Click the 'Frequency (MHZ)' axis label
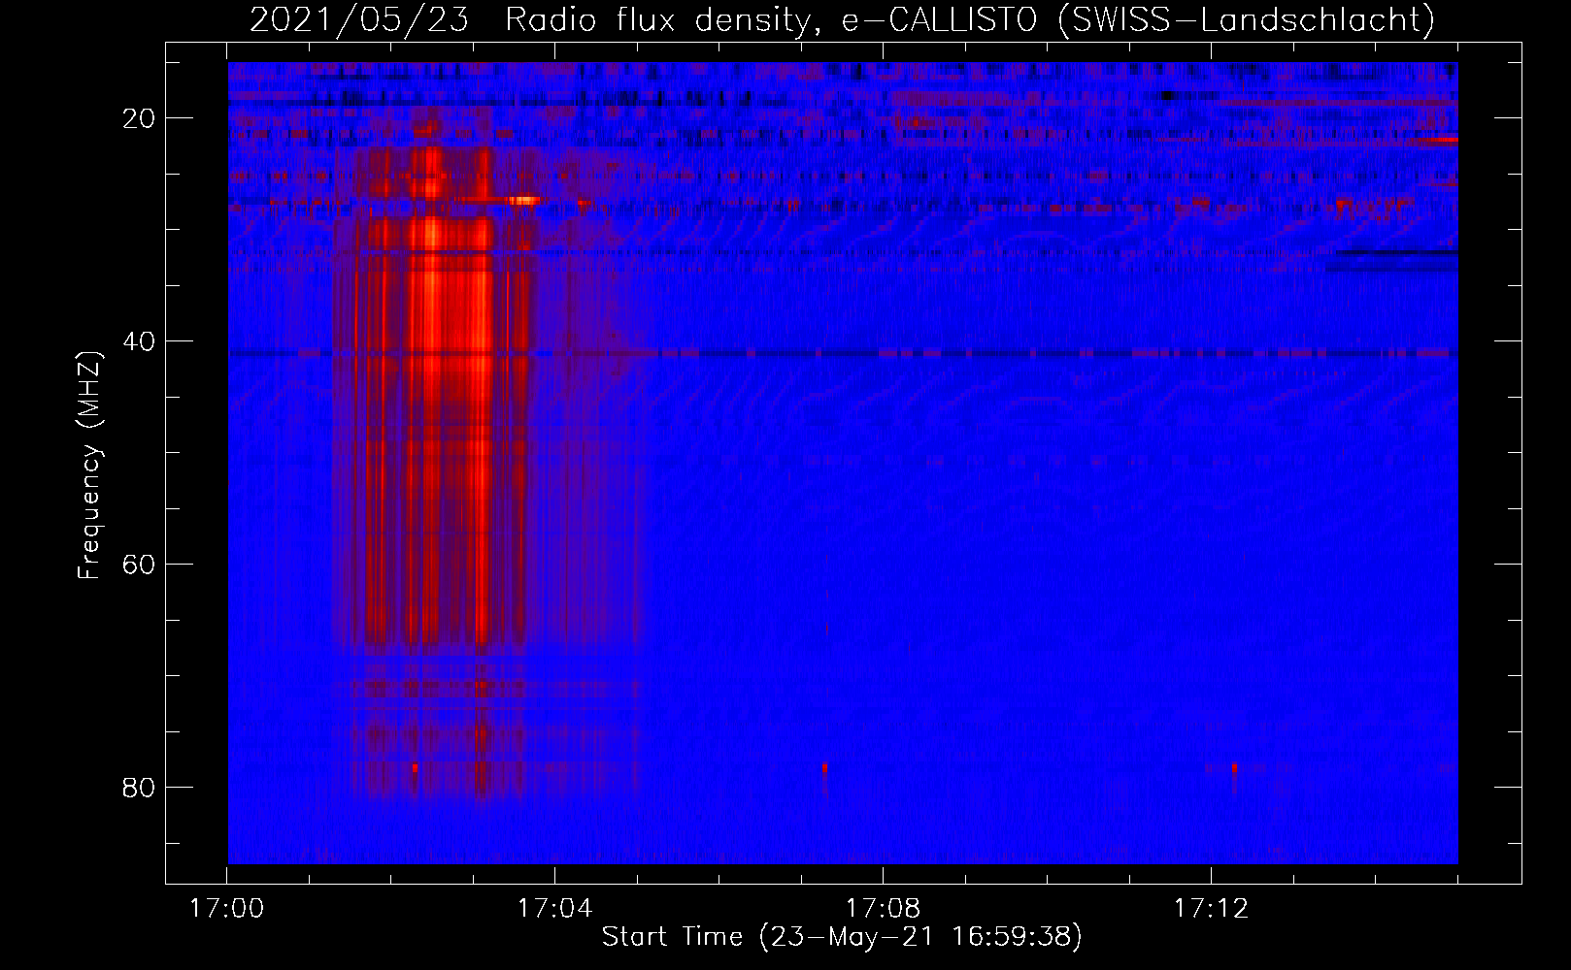The image size is (1571, 970). click(x=89, y=466)
